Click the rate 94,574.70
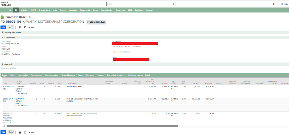 pos(152,99)
